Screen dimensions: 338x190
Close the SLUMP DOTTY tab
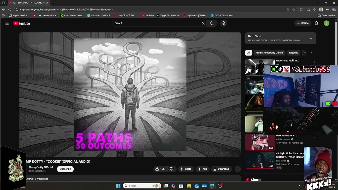pos(47,3)
